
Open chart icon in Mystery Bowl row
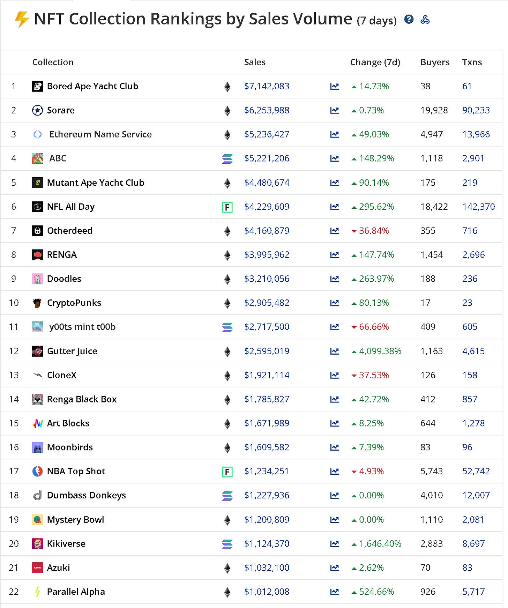[335, 520]
